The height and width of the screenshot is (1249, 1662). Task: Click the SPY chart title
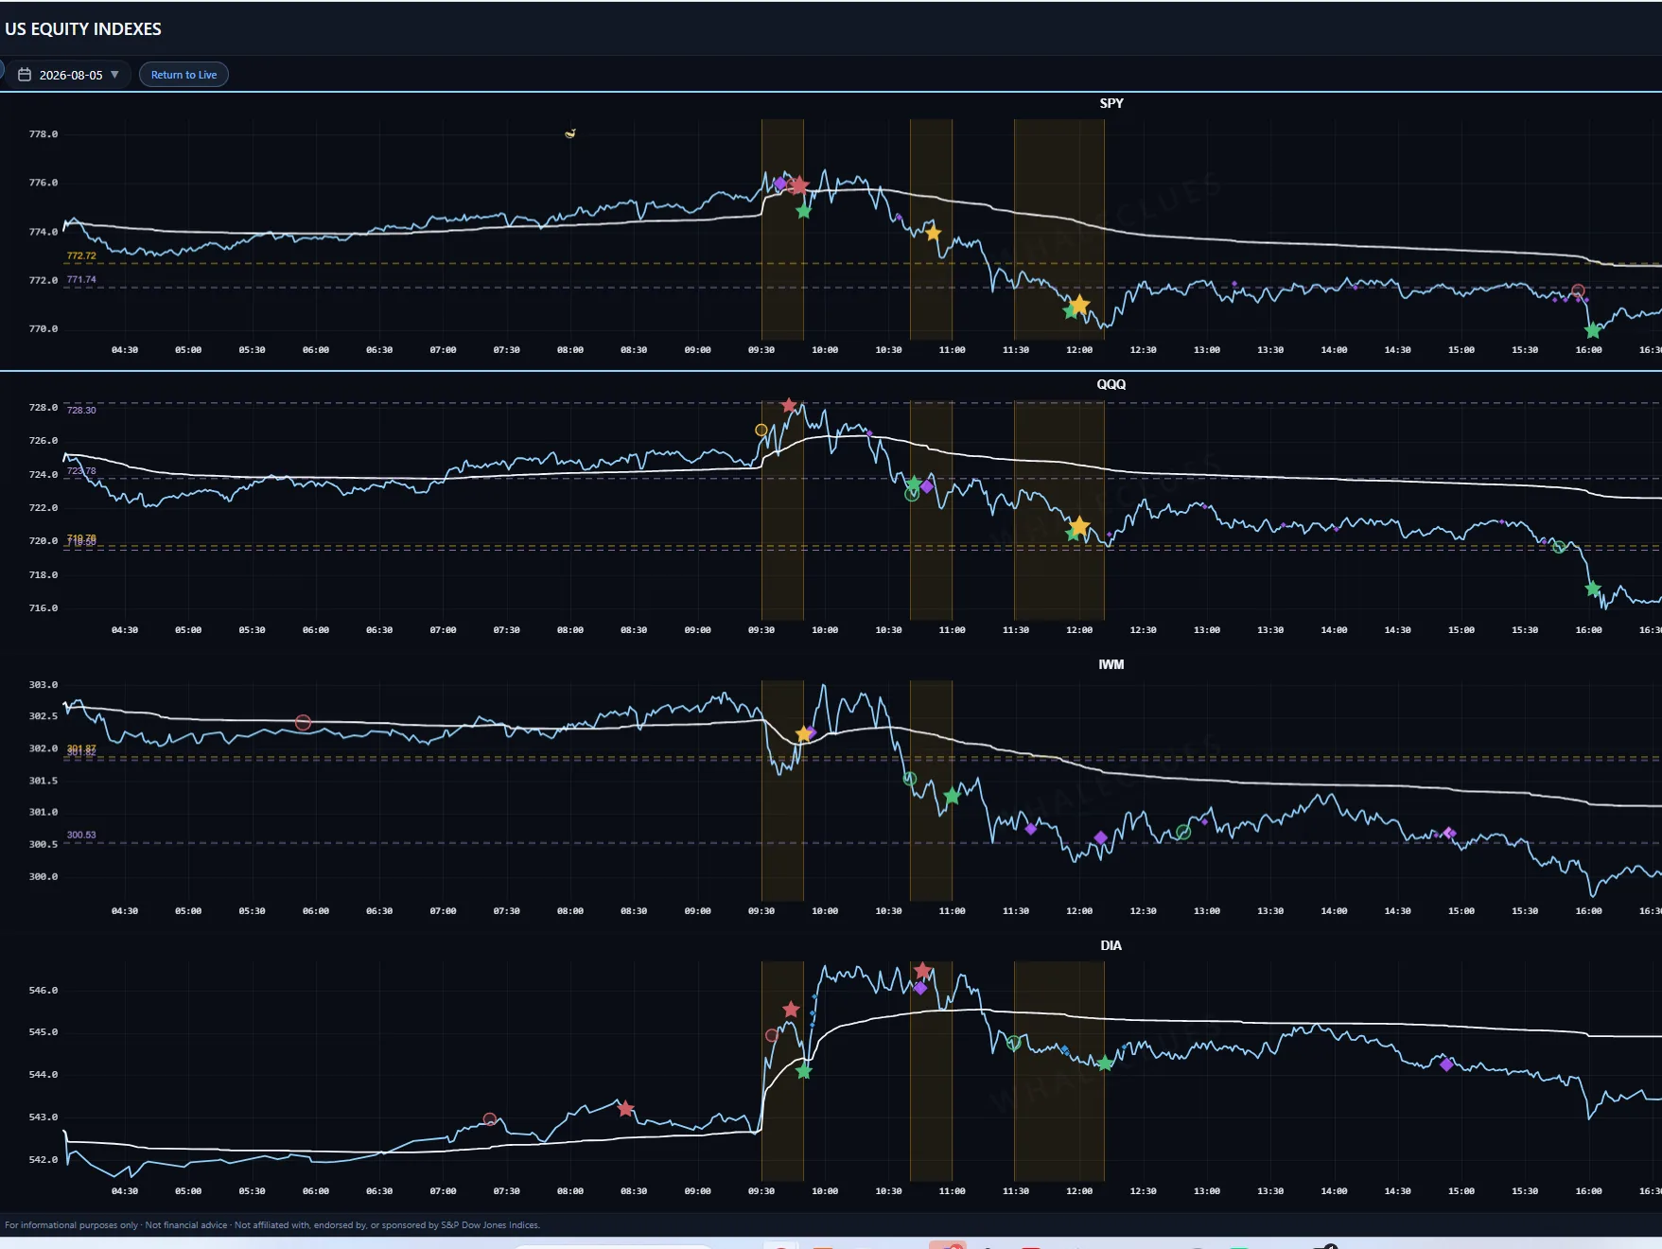[1111, 103]
